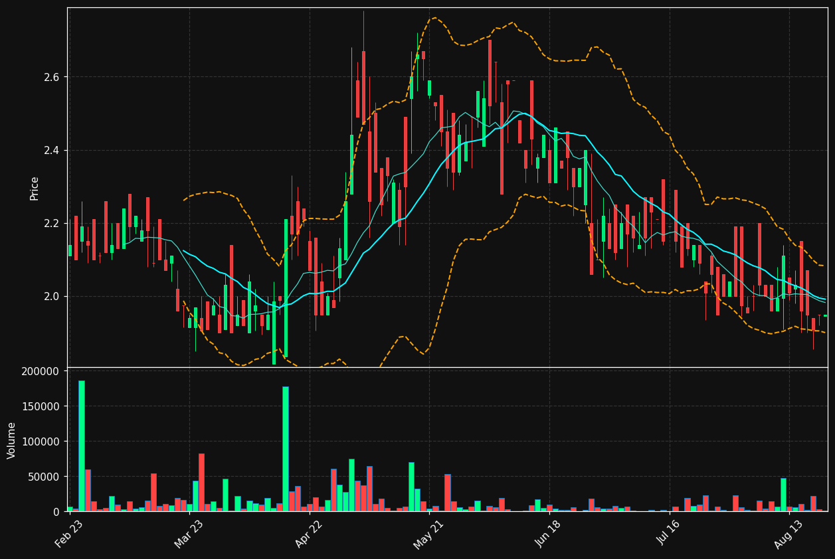Click the "Mar 23" date label
This screenshot has height=559, width=835.
tap(189, 534)
